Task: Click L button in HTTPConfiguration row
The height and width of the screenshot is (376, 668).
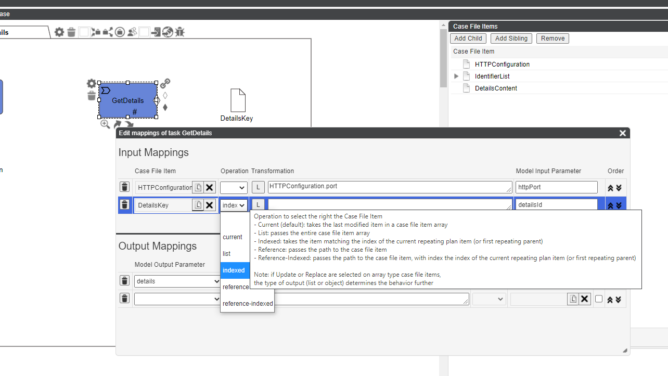Action: (258, 188)
